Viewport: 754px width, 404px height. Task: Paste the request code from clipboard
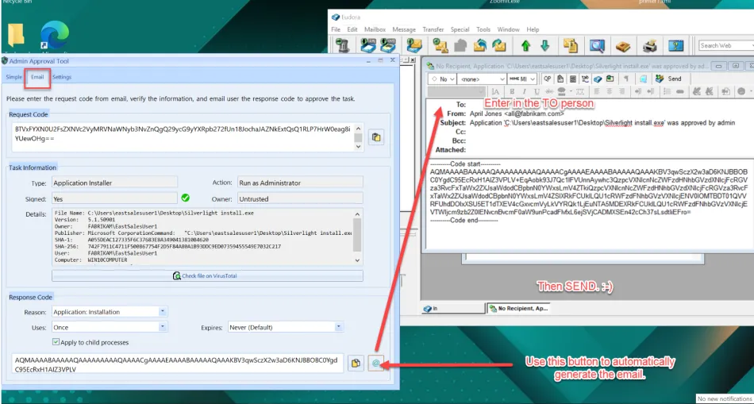click(x=376, y=137)
